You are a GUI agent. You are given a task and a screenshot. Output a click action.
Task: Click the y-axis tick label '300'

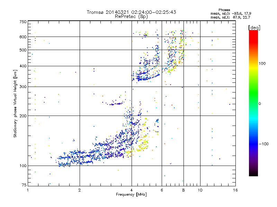pyautogui.click(x=23, y=87)
